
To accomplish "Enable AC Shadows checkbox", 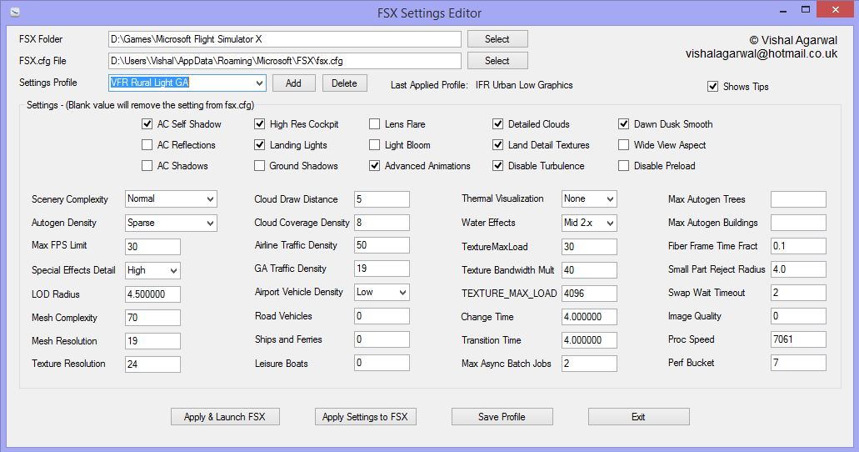I will [147, 166].
